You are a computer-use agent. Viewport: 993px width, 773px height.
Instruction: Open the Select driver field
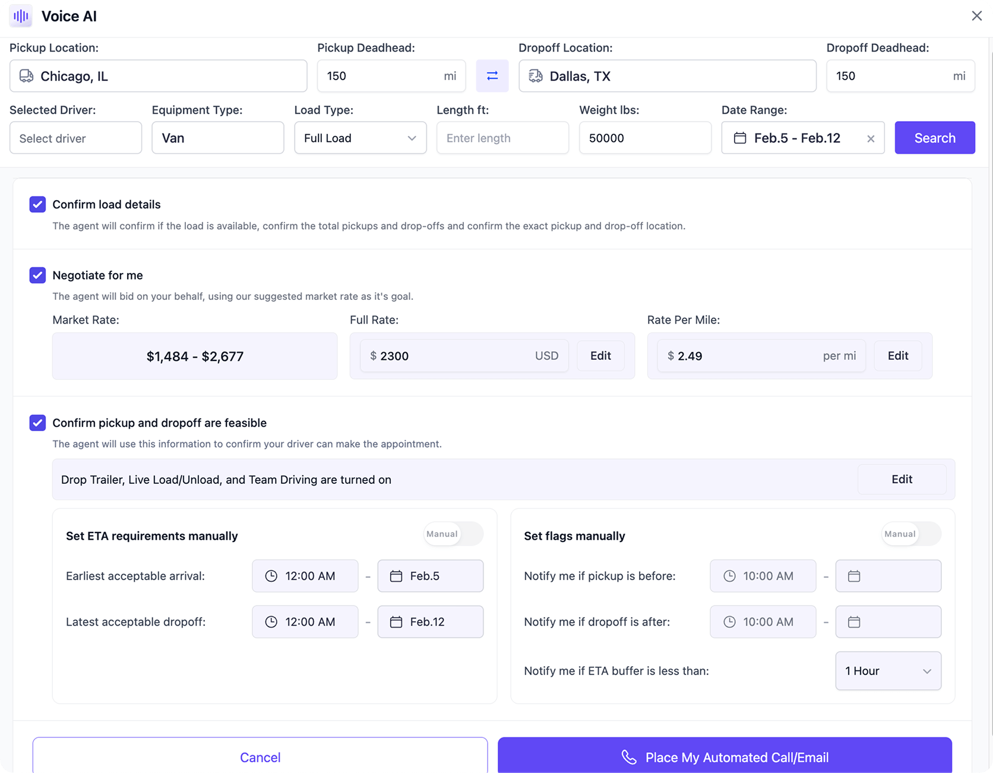(75, 138)
